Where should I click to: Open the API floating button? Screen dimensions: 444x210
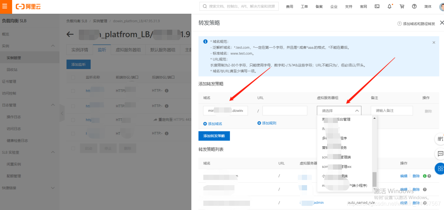pos(440,139)
